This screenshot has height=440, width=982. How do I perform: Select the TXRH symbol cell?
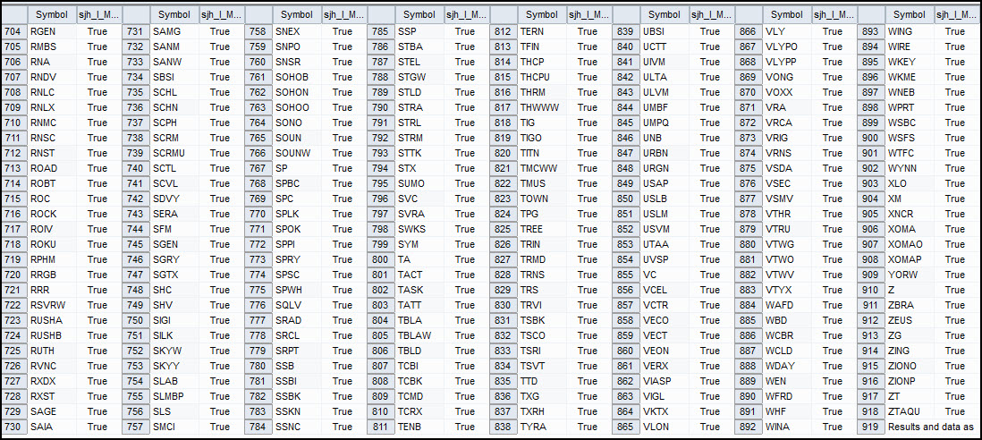(542, 411)
